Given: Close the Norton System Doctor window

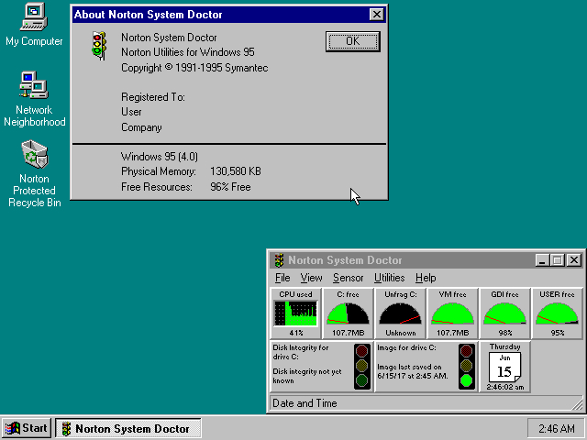Looking at the screenshot, I should [573, 260].
